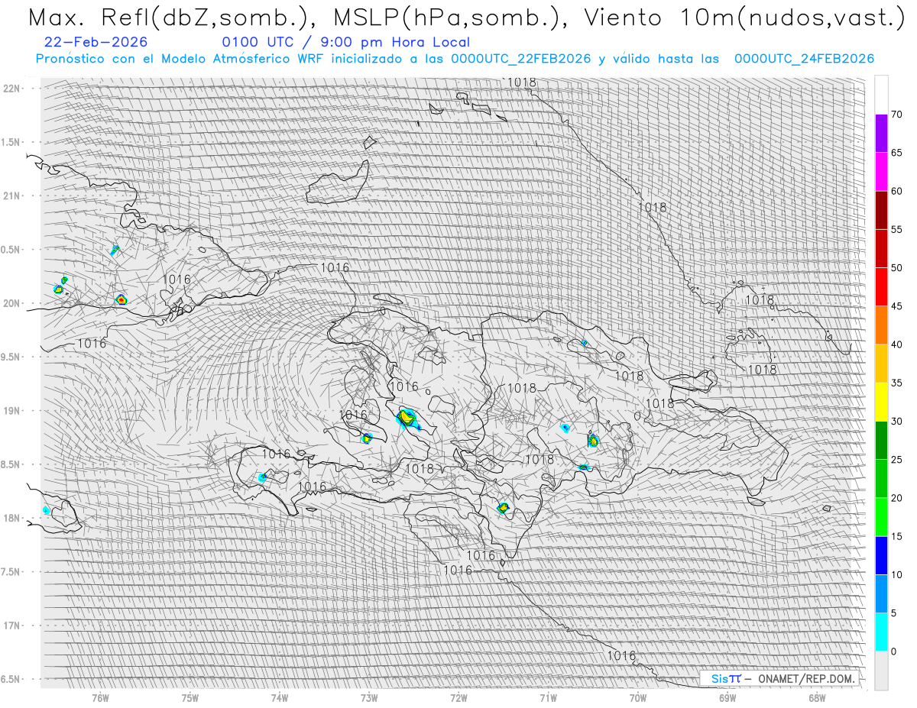The height and width of the screenshot is (708, 917).
Task: Pick the cyan 0-5 dBZ color segment
Action: pyautogui.click(x=881, y=632)
